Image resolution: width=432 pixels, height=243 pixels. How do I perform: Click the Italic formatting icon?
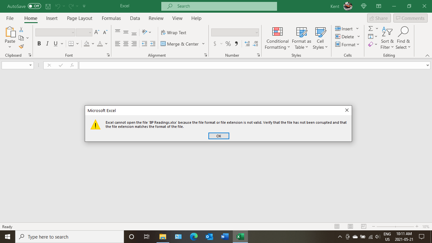click(x=47, y=44)
